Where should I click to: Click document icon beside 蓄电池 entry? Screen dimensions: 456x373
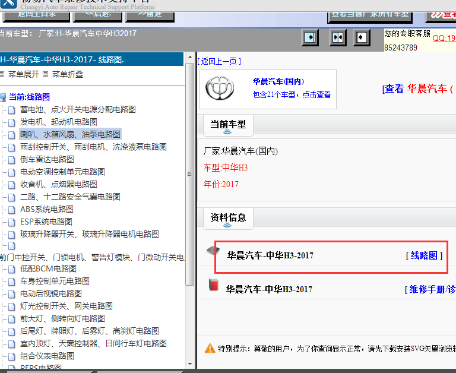[x=12, y=110]
